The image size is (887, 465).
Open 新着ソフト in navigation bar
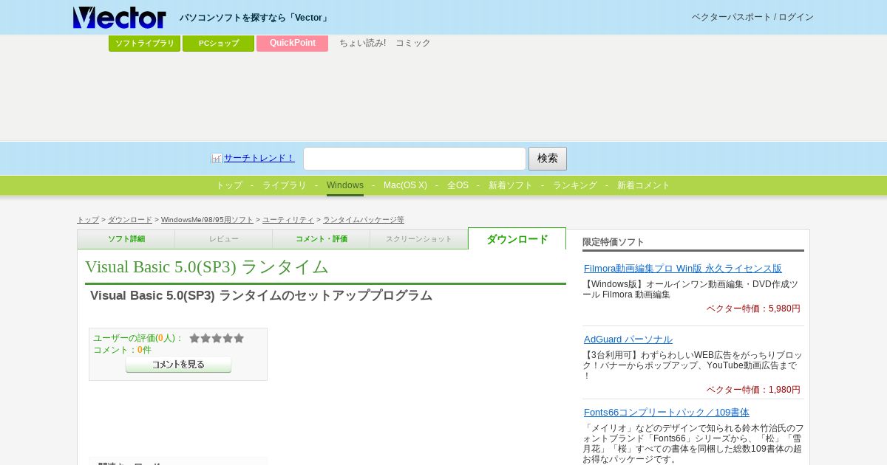(x=511, y=185)
